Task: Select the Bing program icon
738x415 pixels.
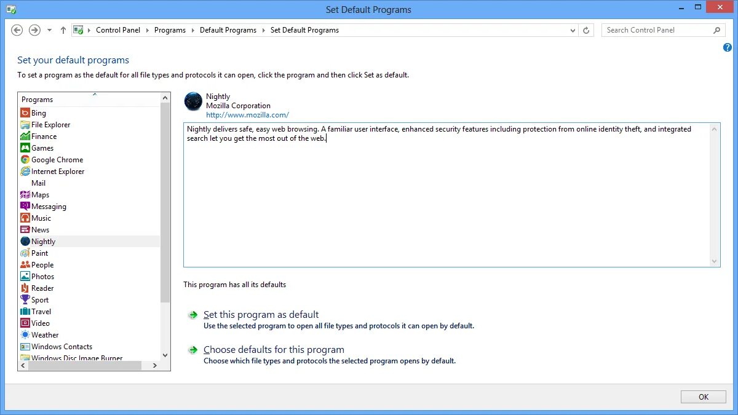Action: (x=25, y=113)
